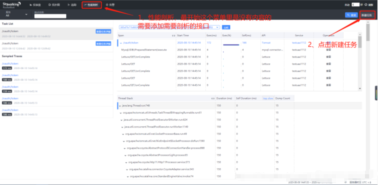Viewport: 378px width, 185px height.
Task: Collapse the AbstractProcessorLight.process:65 node
Action: coord(126,155)
